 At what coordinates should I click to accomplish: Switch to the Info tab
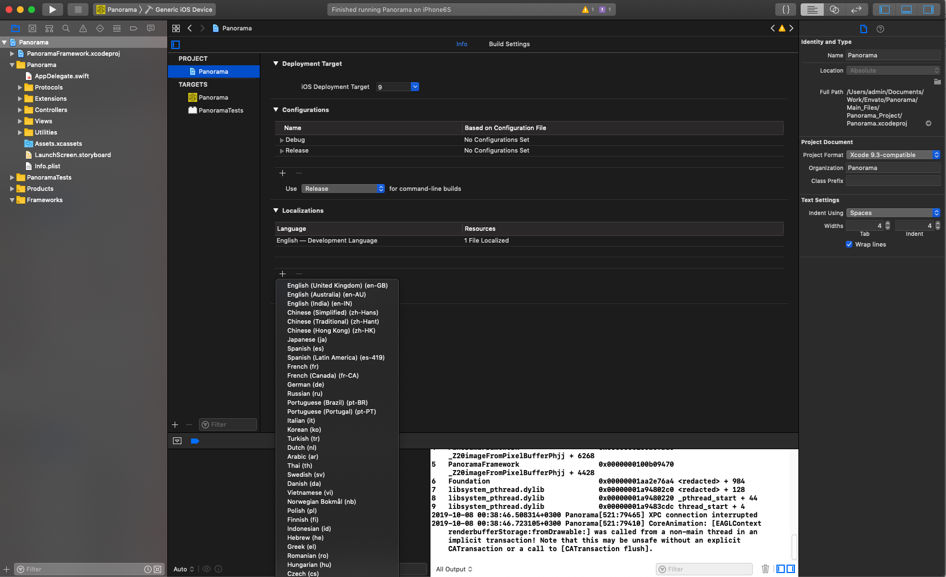[x=461, y=44]
